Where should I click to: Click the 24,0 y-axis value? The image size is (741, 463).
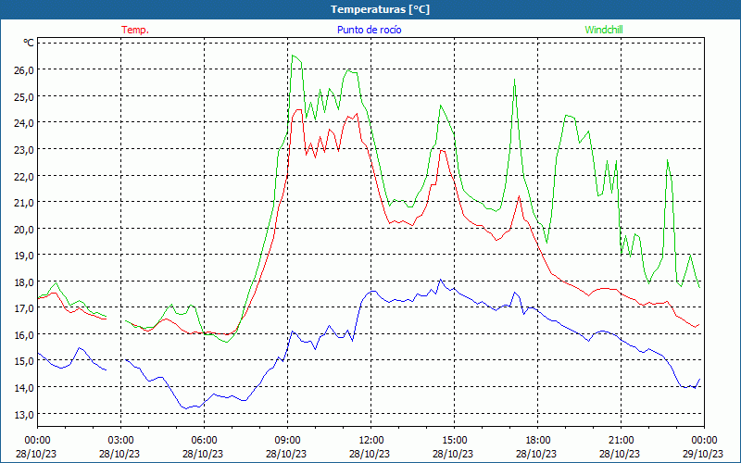point(24,123)
